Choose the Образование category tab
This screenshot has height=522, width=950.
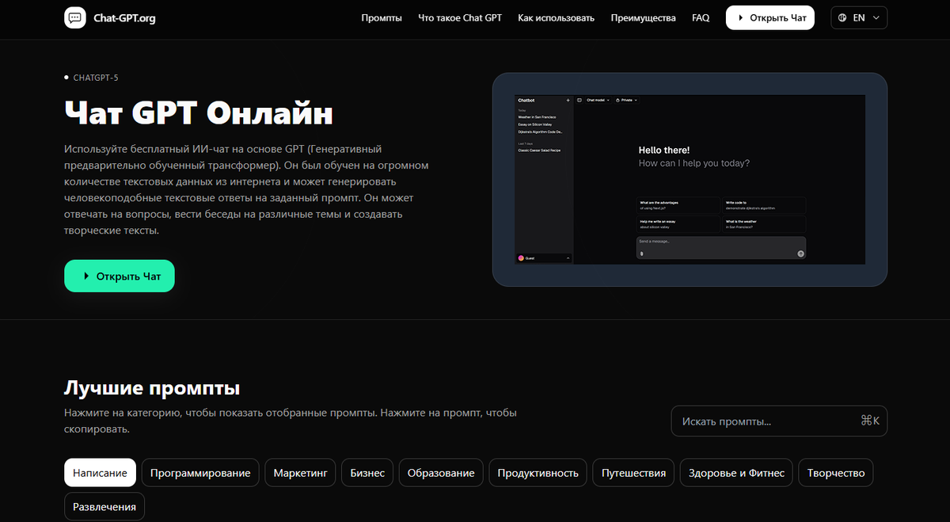[441, 473]
